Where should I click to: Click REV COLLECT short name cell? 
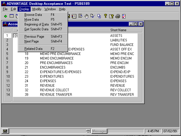coord(121,90)
